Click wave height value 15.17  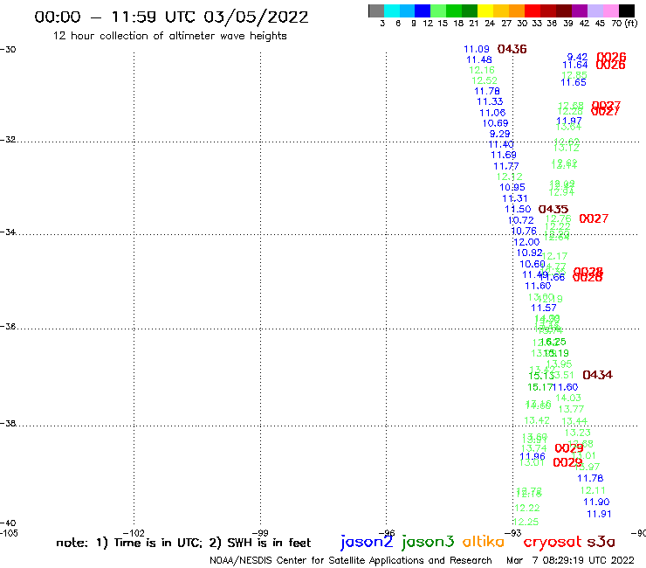click(540, 387)
